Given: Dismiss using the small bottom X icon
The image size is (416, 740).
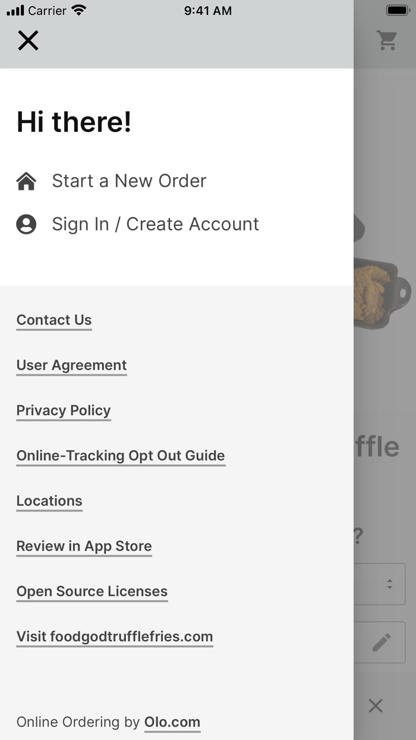Looking at the screenshot, I should coord(375,706).
